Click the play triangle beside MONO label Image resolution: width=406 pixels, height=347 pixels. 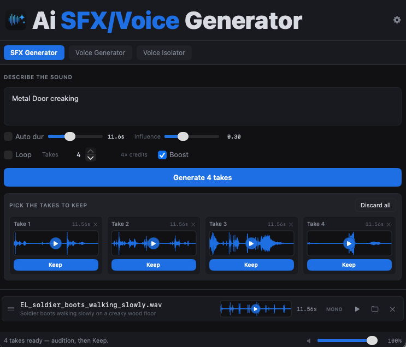click(x=357, y=309)
